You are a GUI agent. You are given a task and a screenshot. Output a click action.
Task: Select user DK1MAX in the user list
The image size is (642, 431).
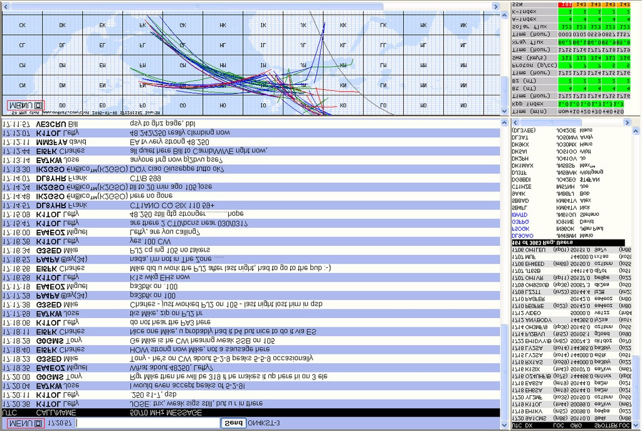522,166
